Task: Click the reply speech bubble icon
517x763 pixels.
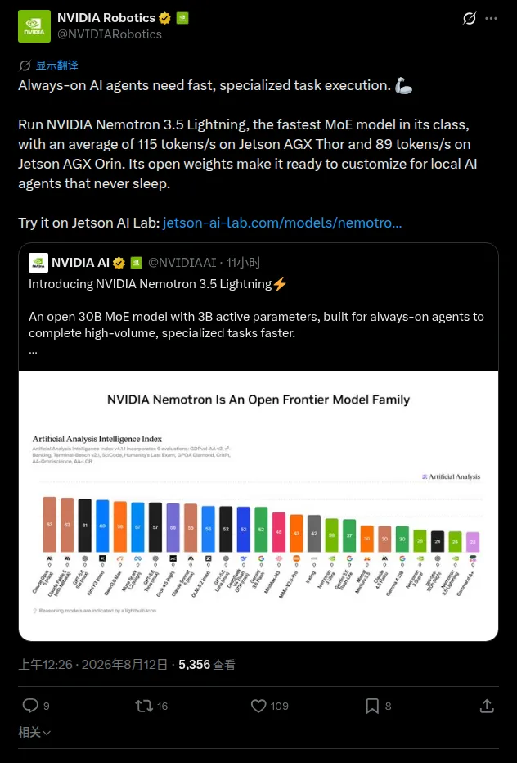Action: click(x=30, y=706)
